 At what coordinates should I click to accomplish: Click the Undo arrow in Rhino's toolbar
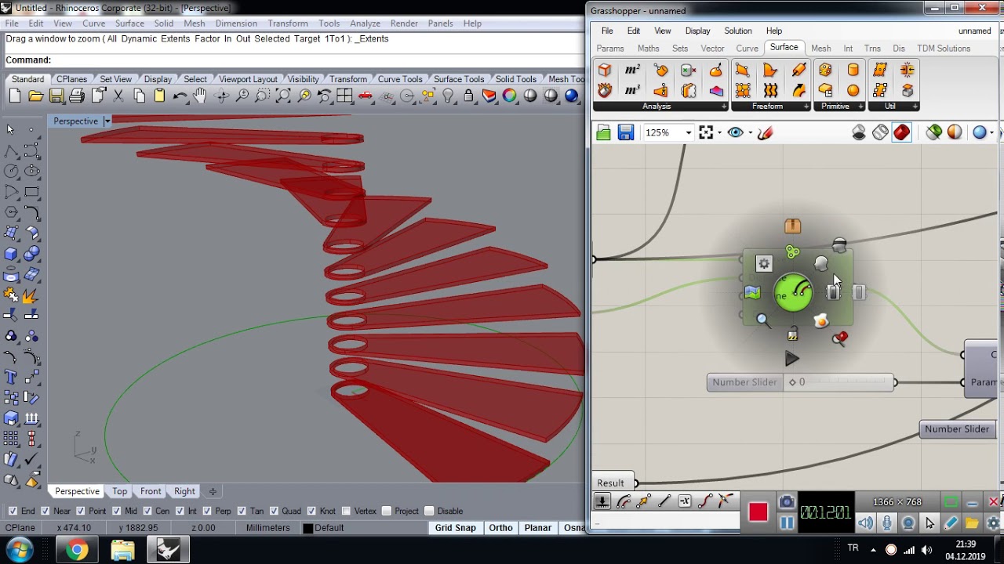[180, 96]
